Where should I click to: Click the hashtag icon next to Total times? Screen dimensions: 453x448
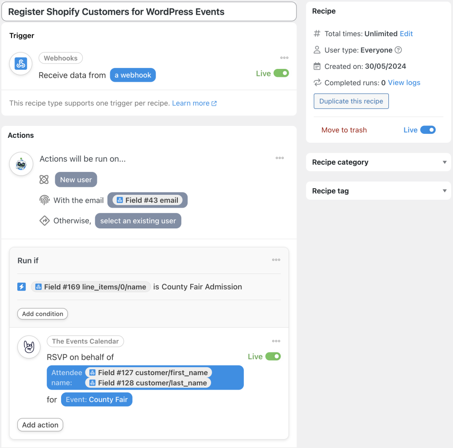click(x=316, y=34)
